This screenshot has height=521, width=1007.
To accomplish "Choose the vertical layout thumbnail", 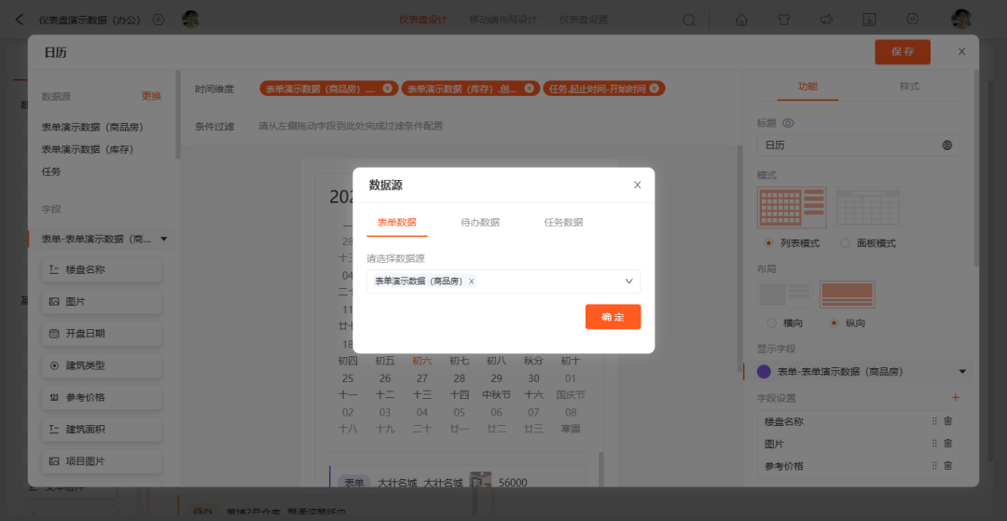I will coord(847,295).
